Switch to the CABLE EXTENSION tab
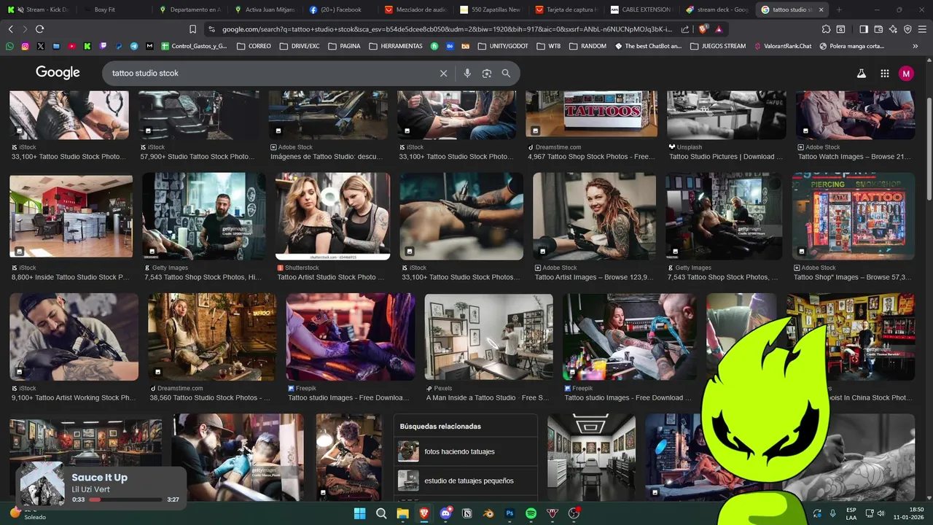 tap(641, 9)
